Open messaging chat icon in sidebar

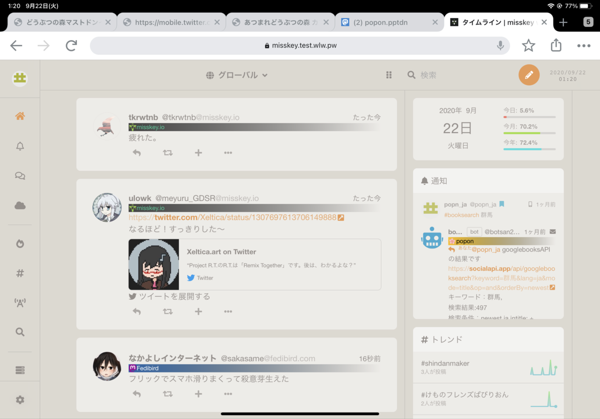tap(20, 175)
